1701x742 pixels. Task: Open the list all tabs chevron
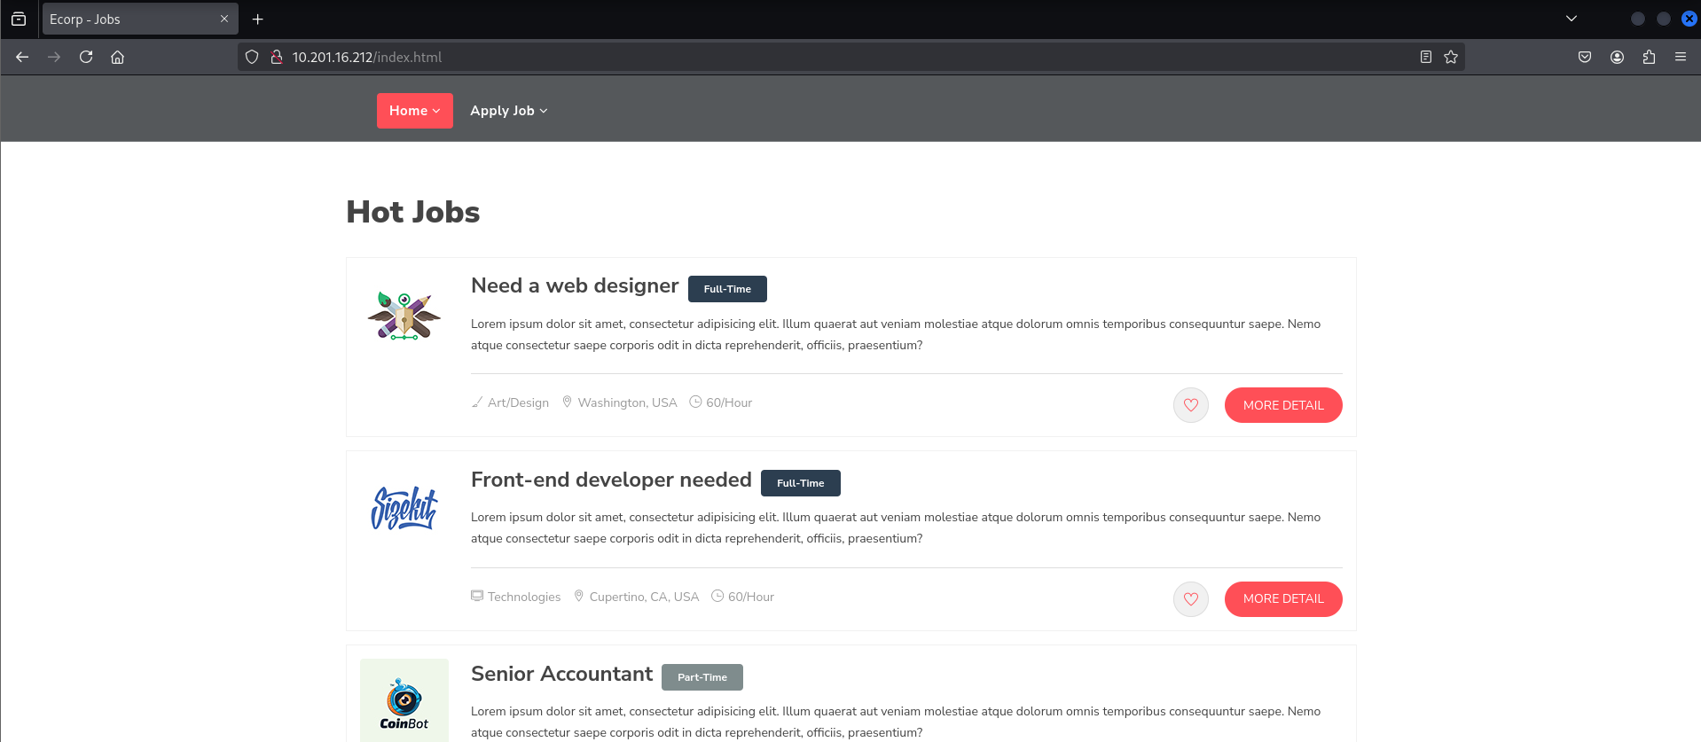coord(1572,19)
